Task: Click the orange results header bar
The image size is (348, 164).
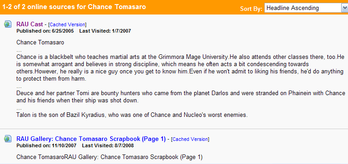Action: 174,7
